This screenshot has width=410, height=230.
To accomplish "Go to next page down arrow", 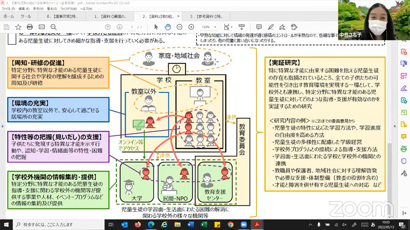I will [x=119, y=27].
